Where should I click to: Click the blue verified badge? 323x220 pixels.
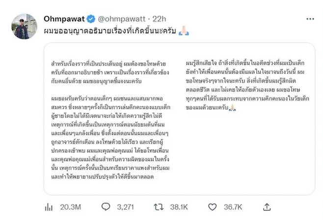(x=91, y=20)
